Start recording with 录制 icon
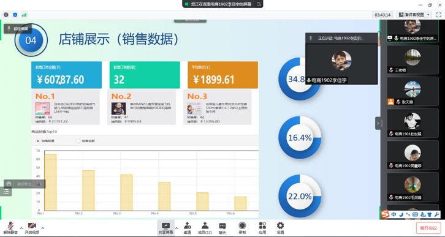The image size is (445, 237). [242, 228]
